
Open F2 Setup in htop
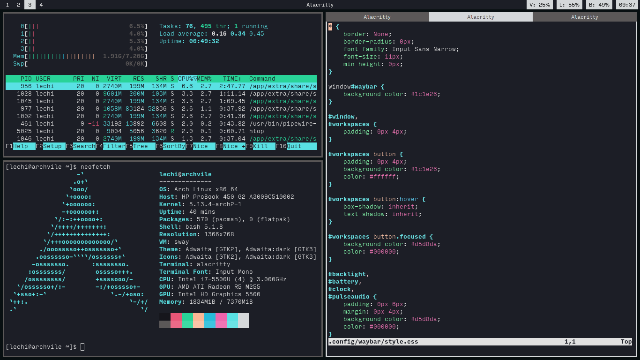pyautogui.click(x=51, y=146)
